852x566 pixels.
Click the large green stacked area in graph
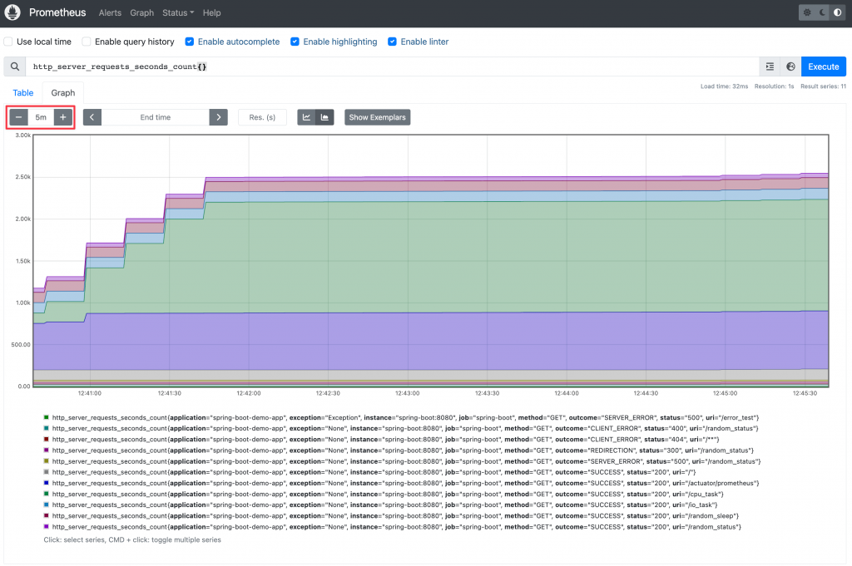tap(489, 255)
